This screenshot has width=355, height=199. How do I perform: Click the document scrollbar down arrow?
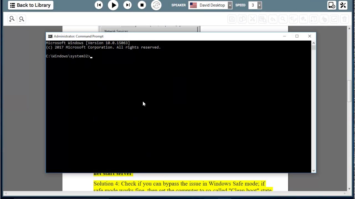click(349, 188)
